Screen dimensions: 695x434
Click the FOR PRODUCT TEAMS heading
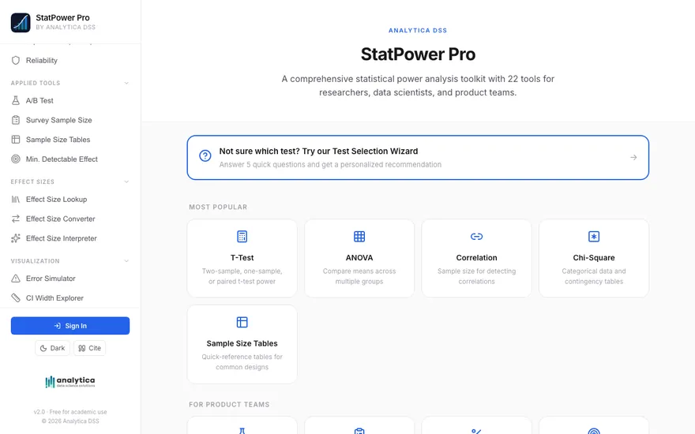229,404
